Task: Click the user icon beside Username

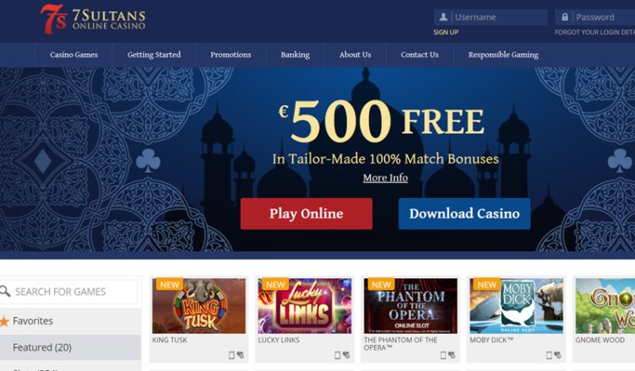Action: [x=443, y=17]
